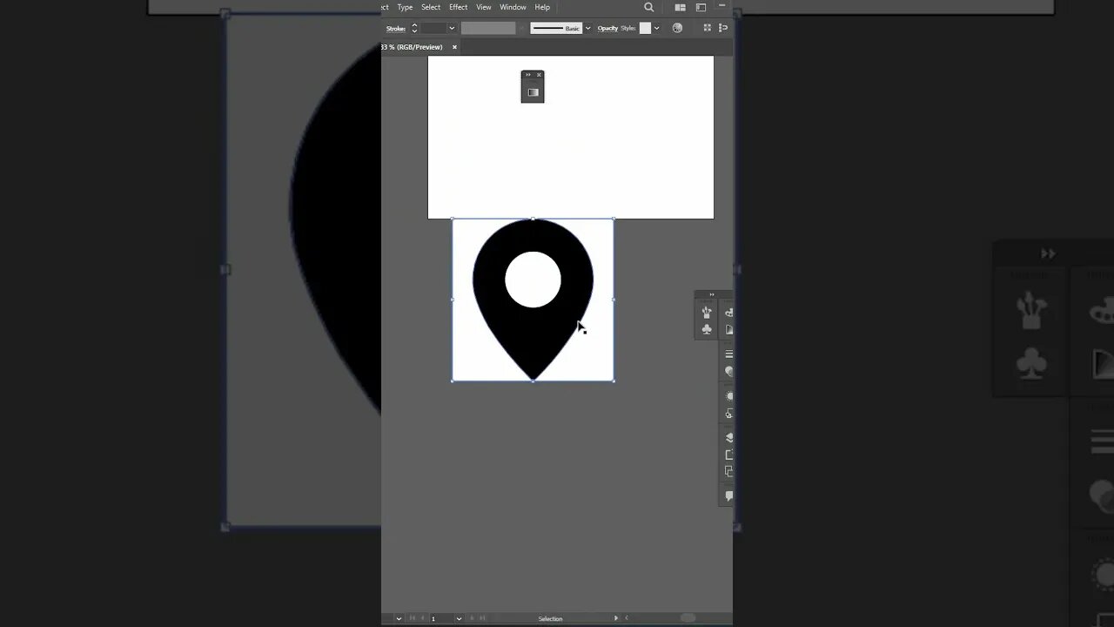Open the Effect menu
Screen dimensions: 1114x627
(x=458, y=7)
